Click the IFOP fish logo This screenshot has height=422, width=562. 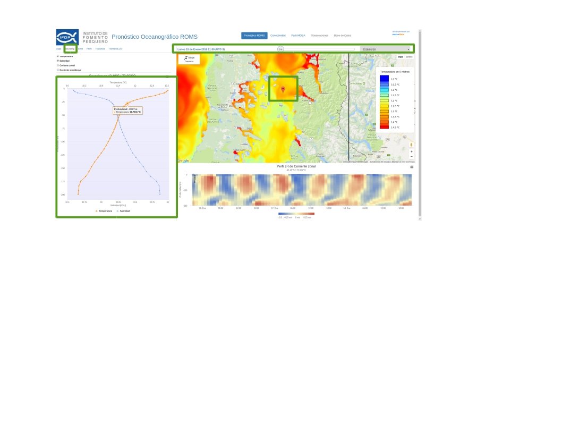point(67,37)
